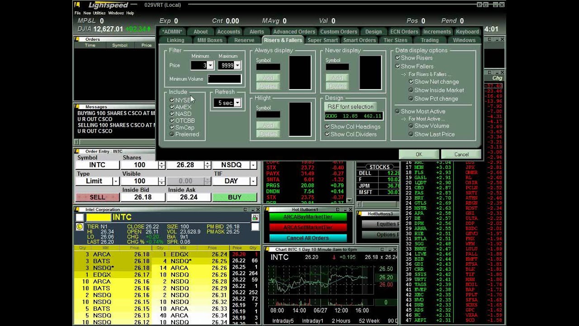This screenshot has height=326, width=579.
Task: Click the Hilight Symbol input field
Action: 268,115
